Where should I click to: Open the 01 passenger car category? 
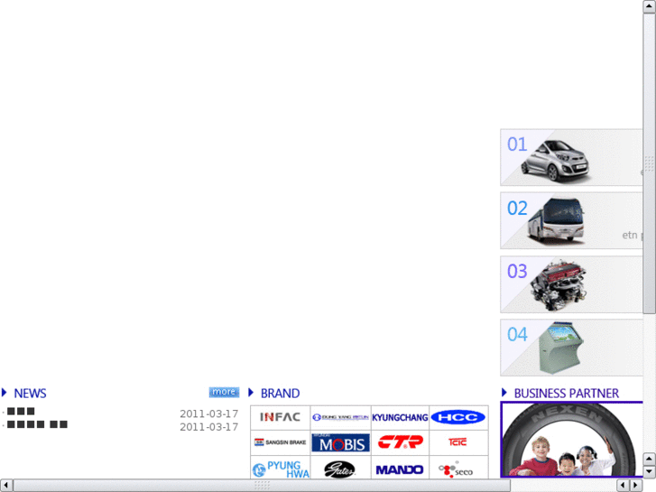click(x=571, y=157)
